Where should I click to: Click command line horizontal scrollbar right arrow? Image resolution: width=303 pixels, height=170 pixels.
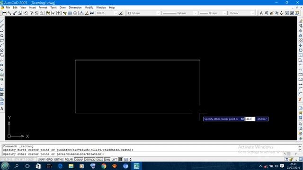(295, 153)
